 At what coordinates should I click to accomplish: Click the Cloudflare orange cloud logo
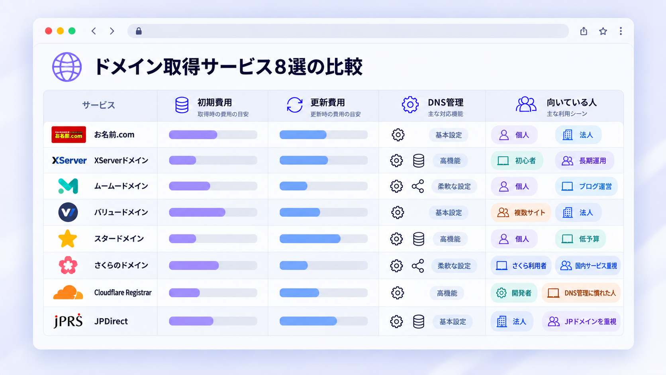pos(68,293)
